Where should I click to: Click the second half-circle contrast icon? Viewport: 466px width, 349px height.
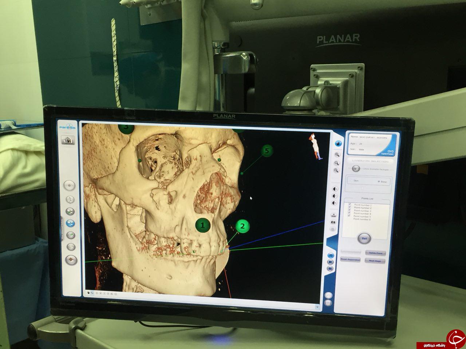(335, 196)
